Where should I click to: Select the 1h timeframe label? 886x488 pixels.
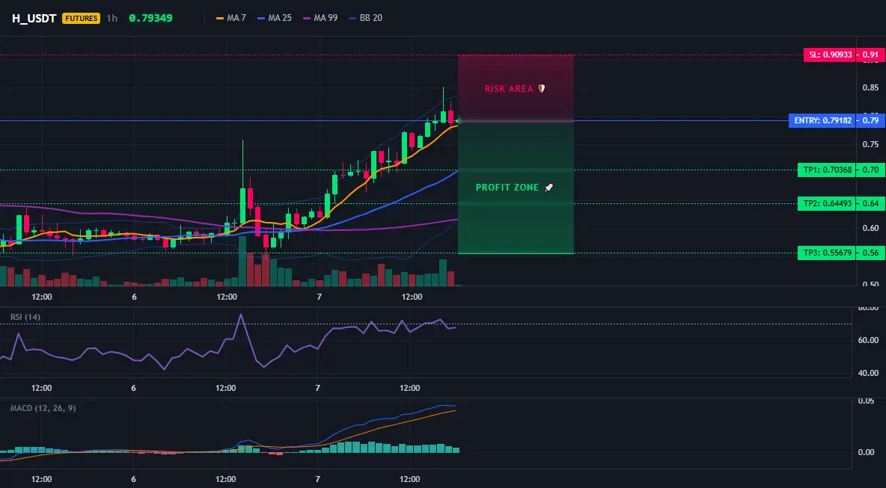pyautogui.click(x=112, y=18)
